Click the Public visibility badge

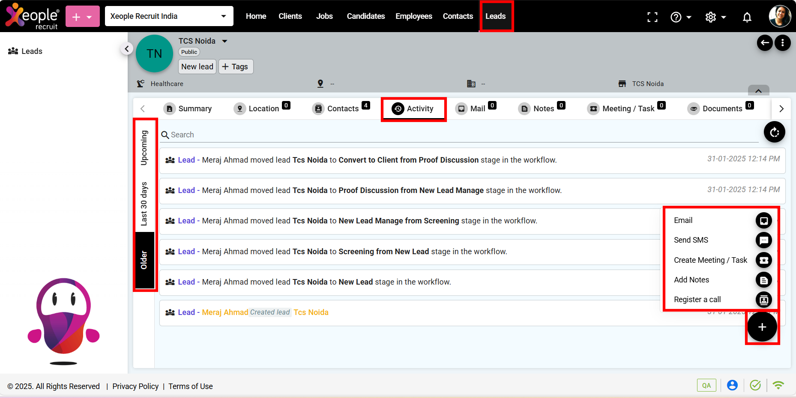point(189,52)
